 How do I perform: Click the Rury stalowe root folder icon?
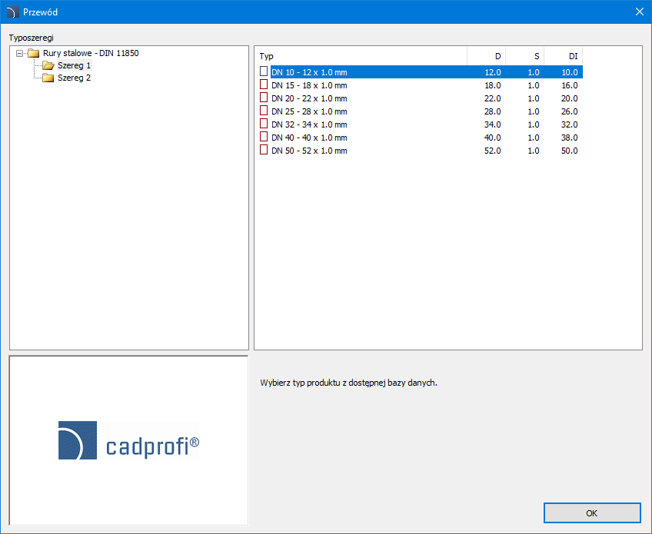[x=33, y=54]
